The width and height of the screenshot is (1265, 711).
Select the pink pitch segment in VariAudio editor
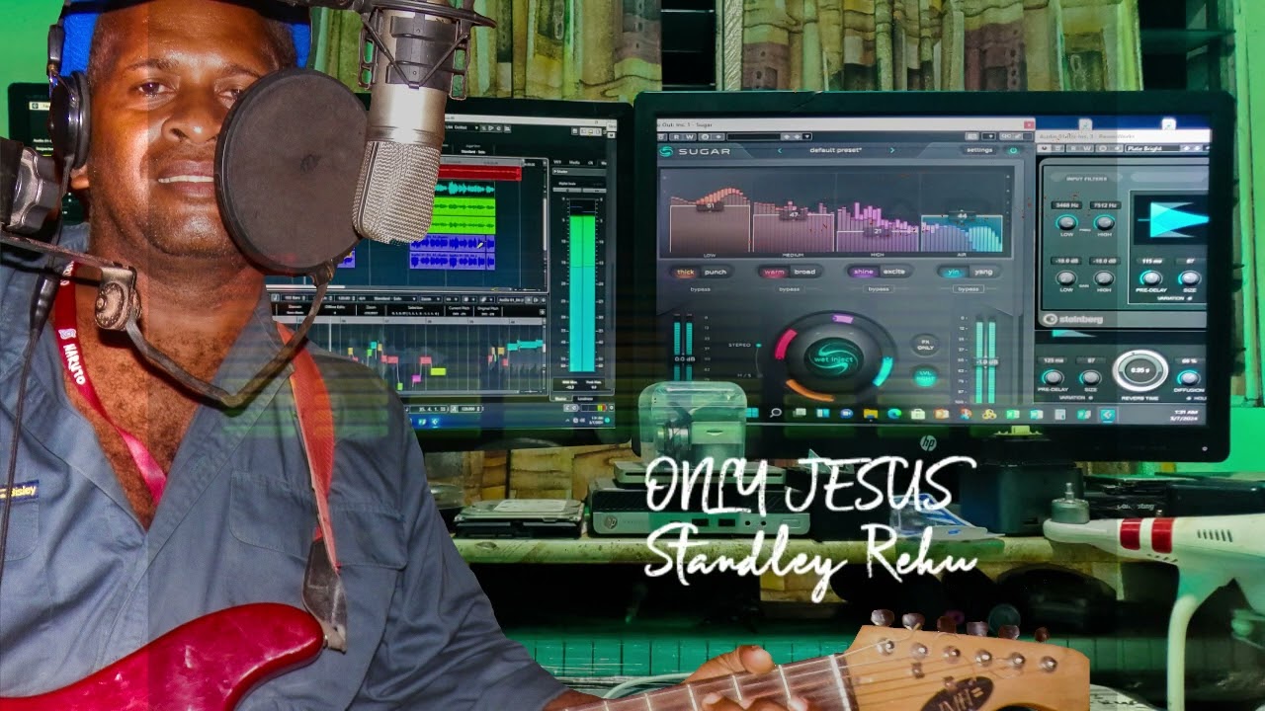click(416, 378)
